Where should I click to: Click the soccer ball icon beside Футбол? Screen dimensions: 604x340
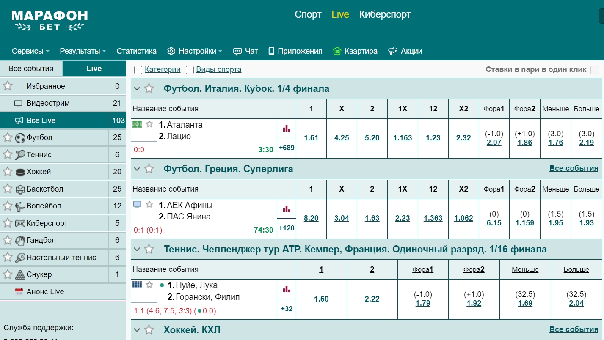point(20,138)
